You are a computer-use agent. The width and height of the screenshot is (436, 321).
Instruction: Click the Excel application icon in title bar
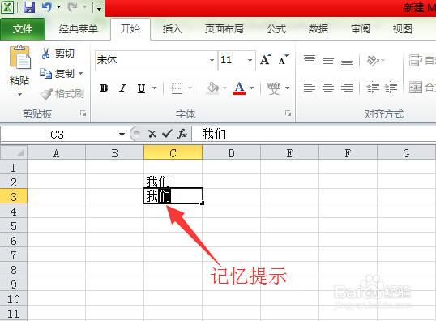(x=7, y=7)
